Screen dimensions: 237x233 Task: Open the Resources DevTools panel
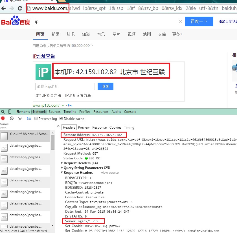[x=101, y=112]
